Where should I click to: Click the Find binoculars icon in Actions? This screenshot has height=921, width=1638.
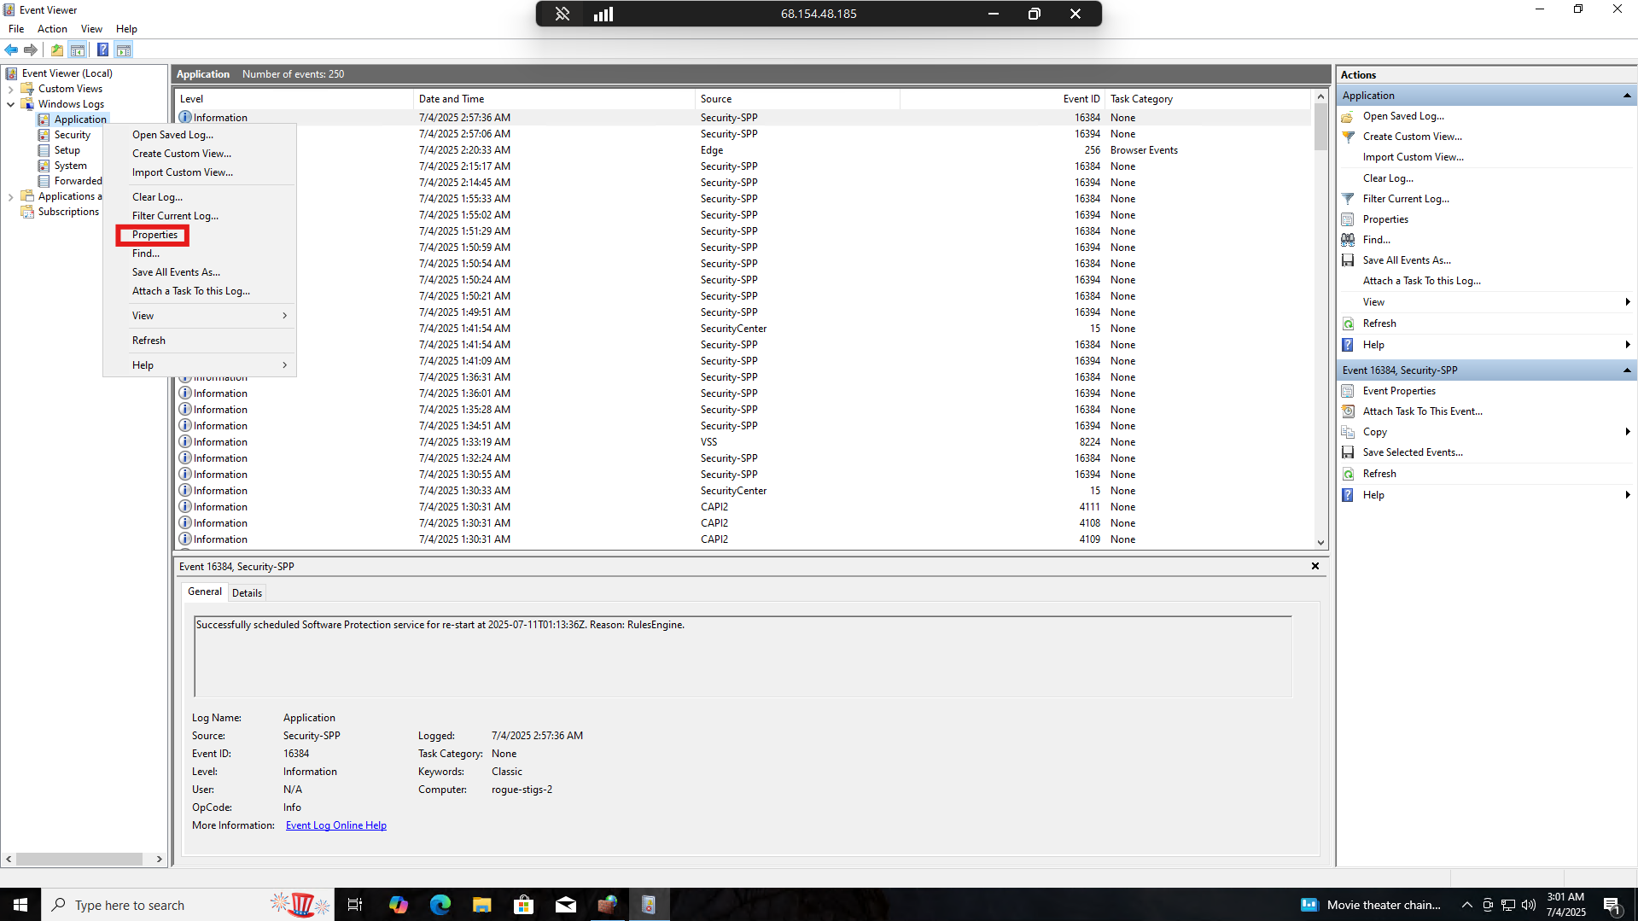[1348, 240]
